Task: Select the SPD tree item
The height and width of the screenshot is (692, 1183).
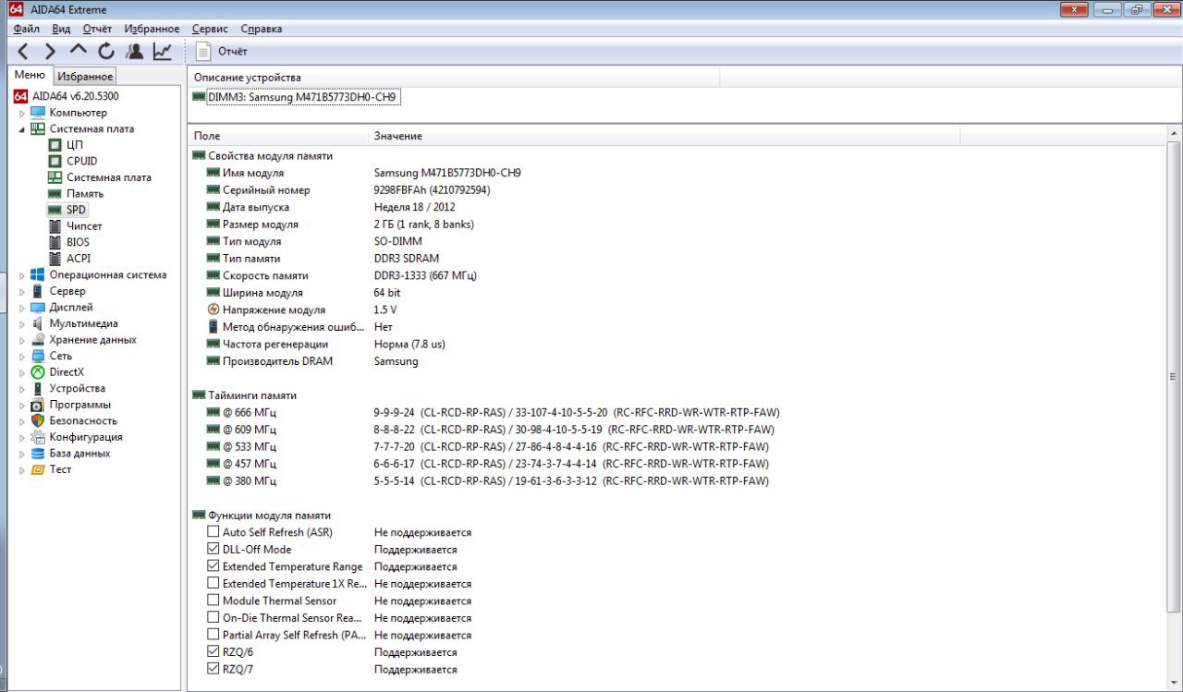Action: (x=76, y=210)
